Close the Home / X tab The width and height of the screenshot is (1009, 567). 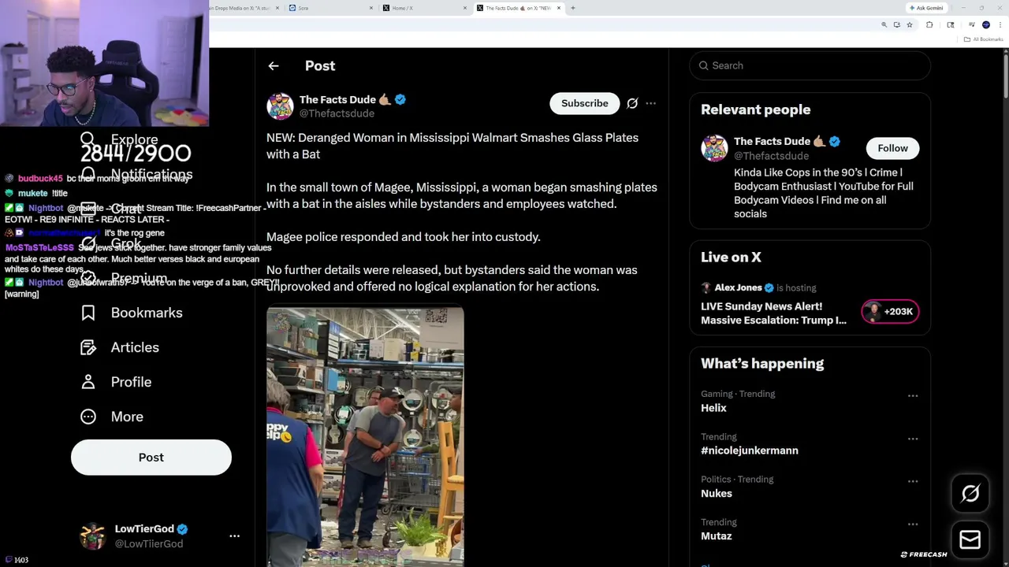[x=465, y=8]
